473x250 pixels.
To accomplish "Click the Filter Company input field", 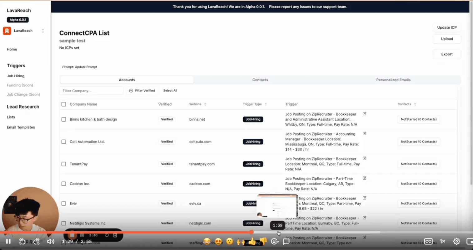I will click(x=91, y=91).
